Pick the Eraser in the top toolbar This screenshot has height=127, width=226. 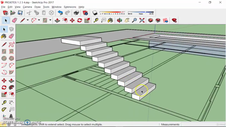click(x=14, y=20)
